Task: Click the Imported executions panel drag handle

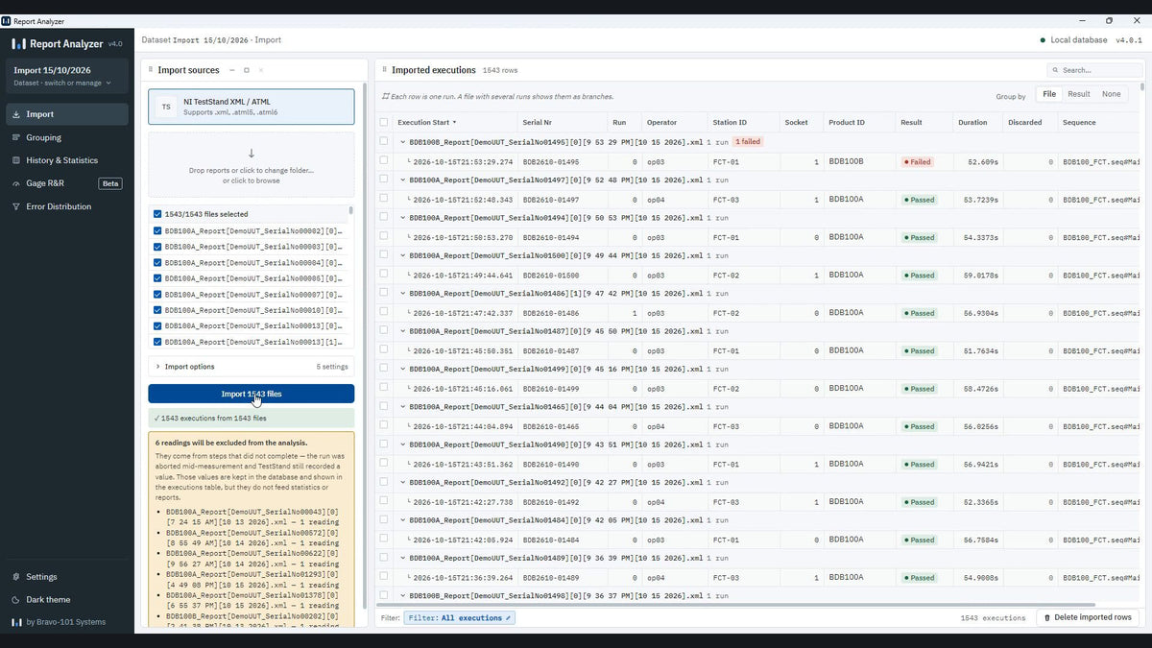Action: coord(384,70)
